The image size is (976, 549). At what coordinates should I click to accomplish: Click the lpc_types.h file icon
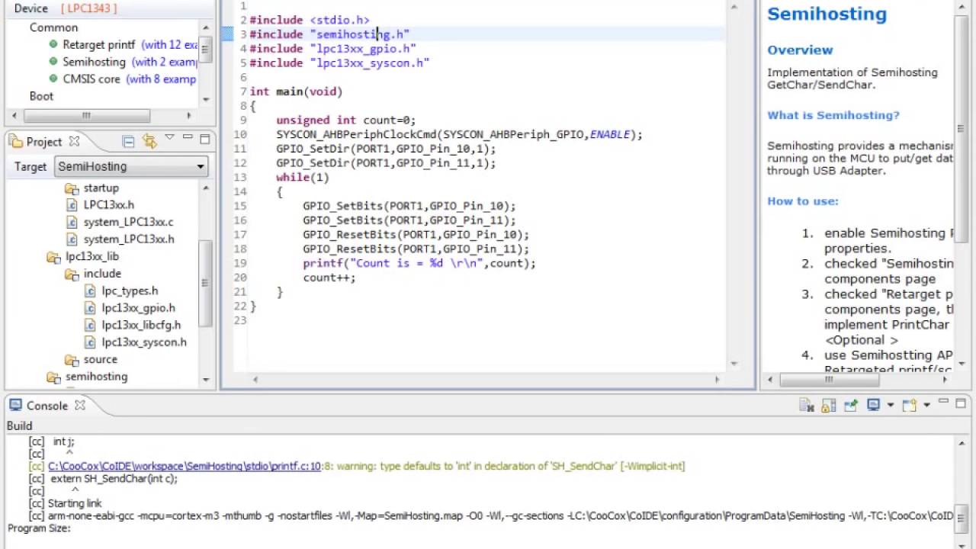point(90,291)
